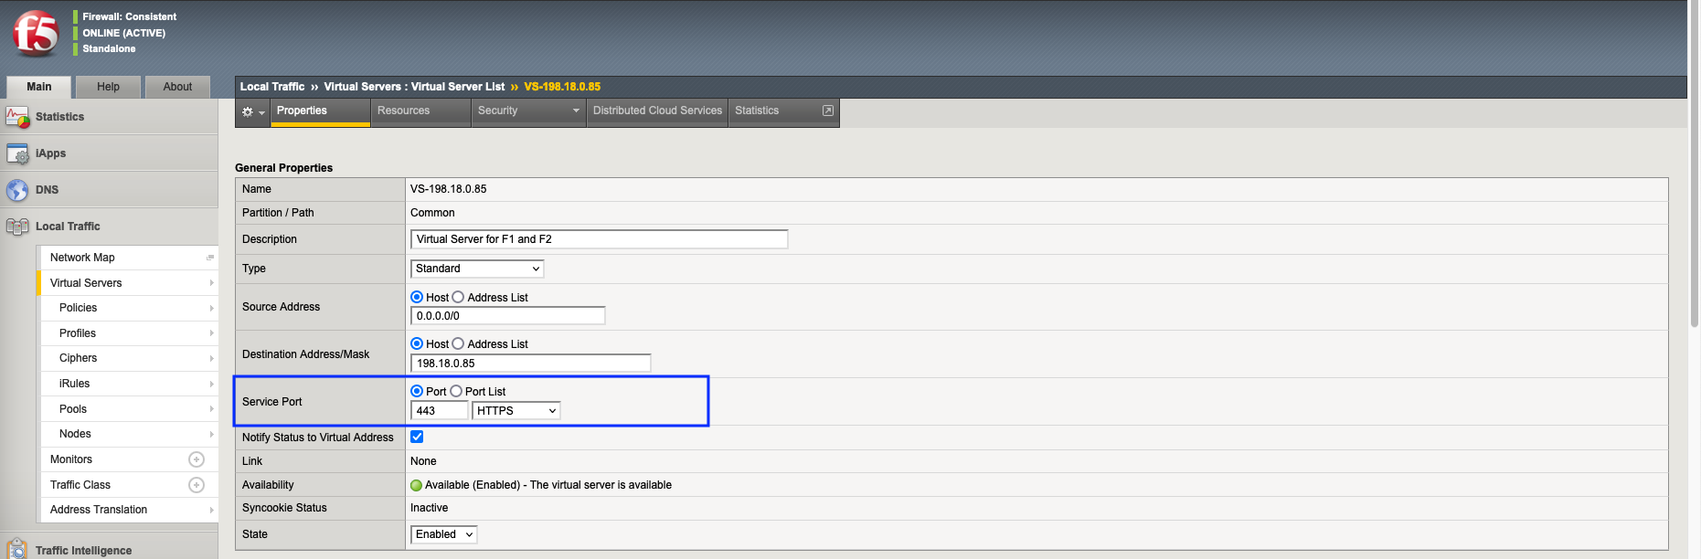The height and width of the screenshot is (559, 1701).
Task: Open the Type dropdown showing Standard
Action: click(x=477, y=269)
